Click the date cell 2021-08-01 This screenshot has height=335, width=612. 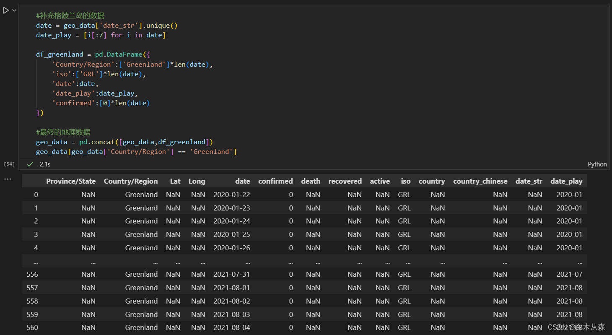(232, 288)
